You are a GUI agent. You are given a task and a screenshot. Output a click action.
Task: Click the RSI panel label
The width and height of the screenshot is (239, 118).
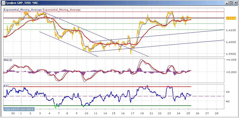pyautogui.click(x=6, y=86)
